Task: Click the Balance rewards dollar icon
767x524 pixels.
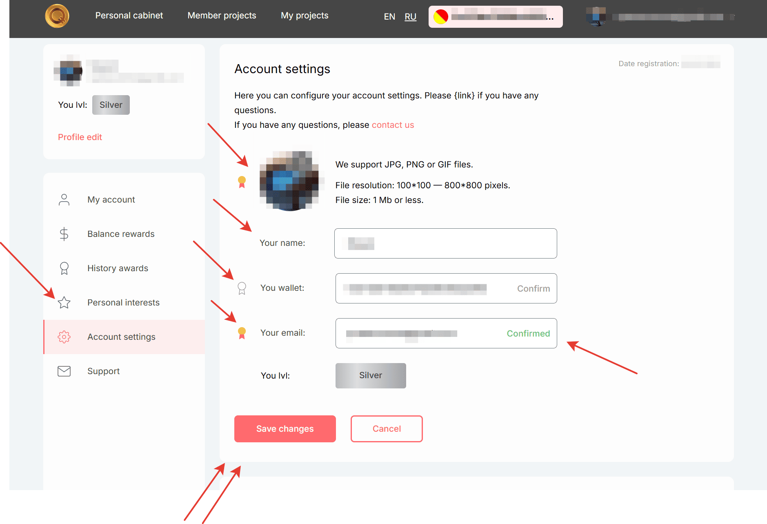Action: coord(64,234)
